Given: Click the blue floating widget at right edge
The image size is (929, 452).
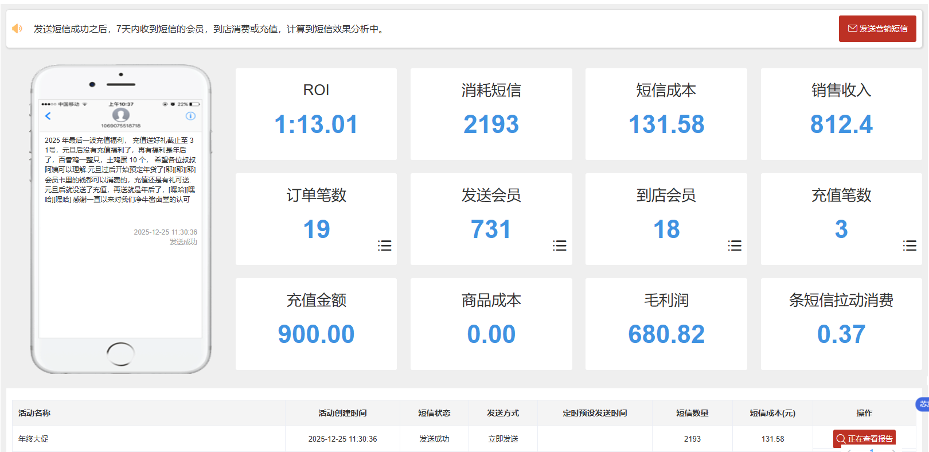Looking at the screenshot, I should click(x=923, y=404).
